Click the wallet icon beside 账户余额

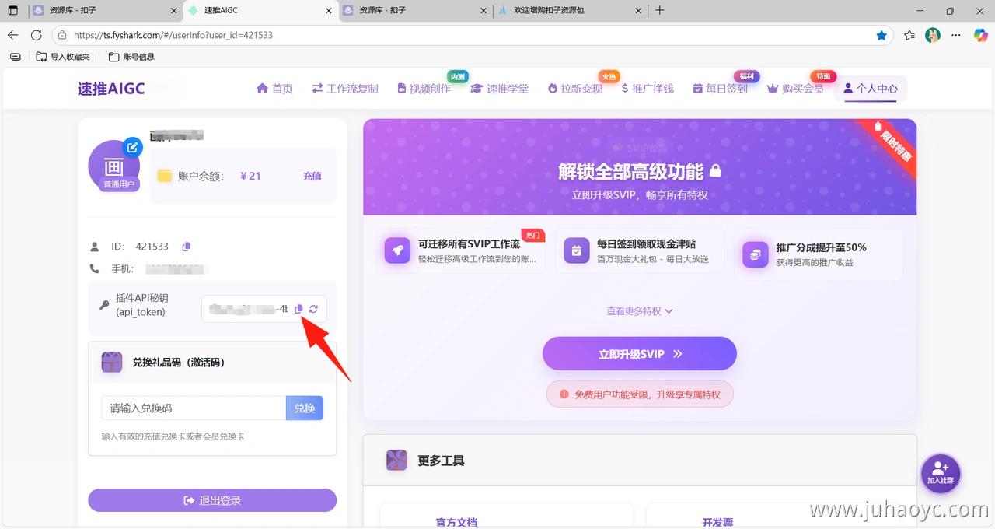(164, 176)
